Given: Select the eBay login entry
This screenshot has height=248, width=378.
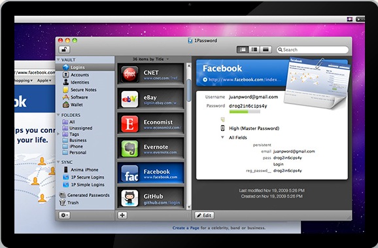Looking at the screenshot, I should tap(150, 99).
